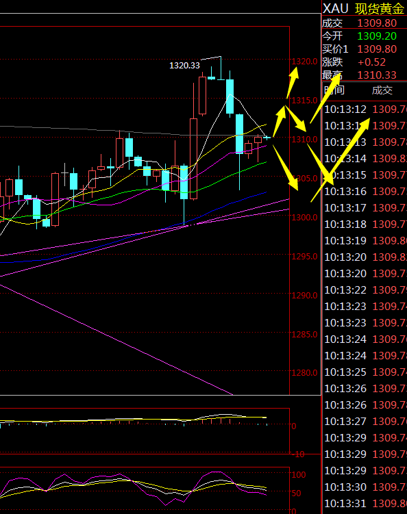Screen dimensions: 407x514
Task: Click the downward-pointing yellow arrow near 1305
Action: point(285,168)
